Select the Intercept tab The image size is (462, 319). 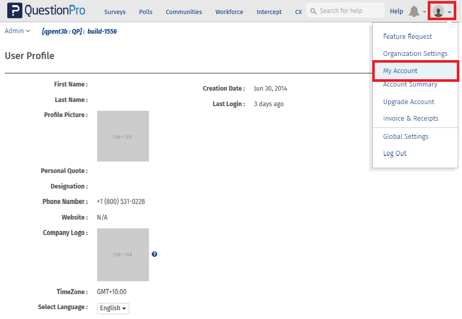(x=269, y=12)
